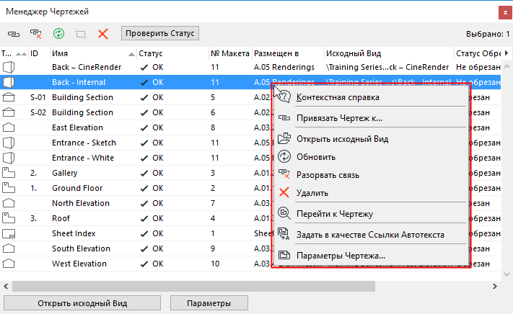Click the break link toolbar icon

point(35,33)
